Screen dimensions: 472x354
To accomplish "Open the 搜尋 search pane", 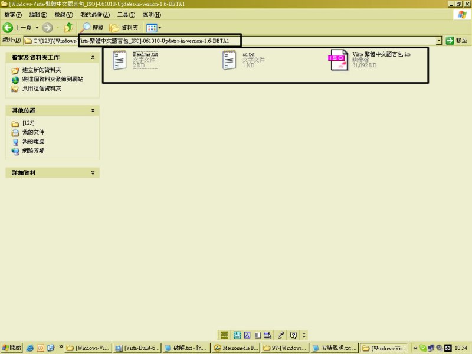I will point(93,28).
